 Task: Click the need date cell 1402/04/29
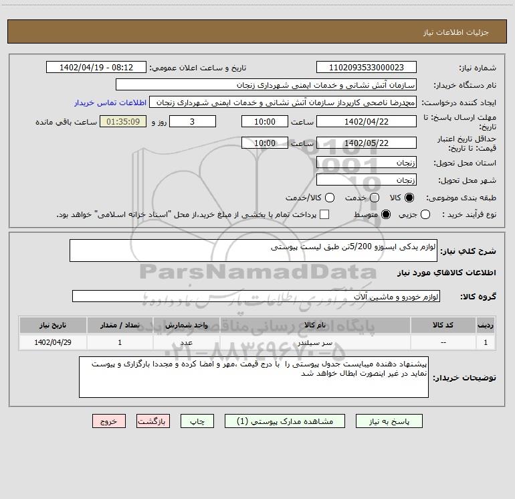pyautogui.click(x=53, y=342)
